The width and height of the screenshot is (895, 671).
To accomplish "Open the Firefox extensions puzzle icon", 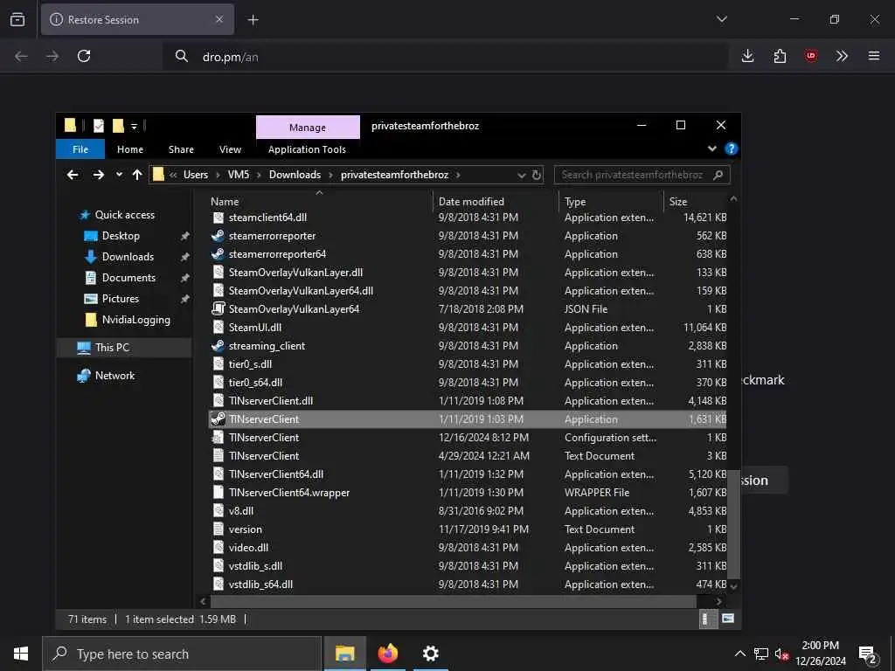I will click(x=780, y=56).
